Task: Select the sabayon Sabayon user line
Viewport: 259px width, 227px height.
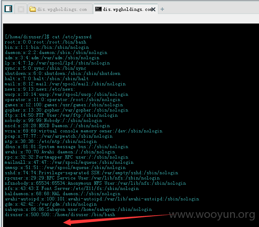Action: coord(78,210)
